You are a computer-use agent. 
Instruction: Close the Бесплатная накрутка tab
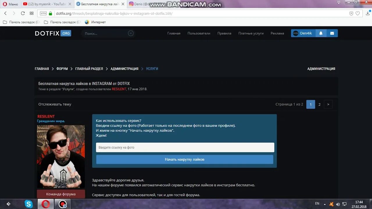(x=123, y=4)
